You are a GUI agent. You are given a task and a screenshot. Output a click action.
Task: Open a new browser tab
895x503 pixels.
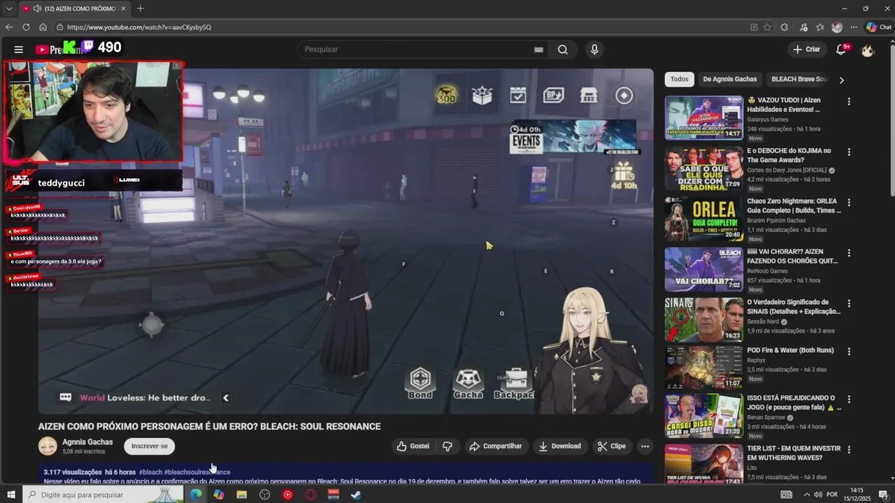(140, 8)
